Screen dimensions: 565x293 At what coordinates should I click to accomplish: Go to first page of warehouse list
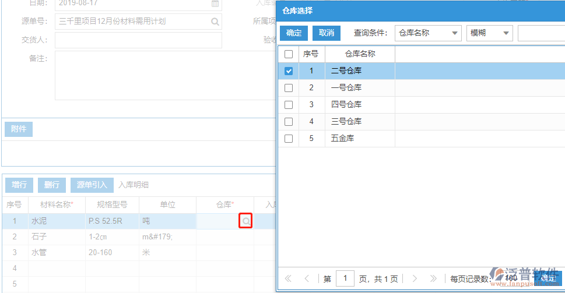tap(288, 278)
